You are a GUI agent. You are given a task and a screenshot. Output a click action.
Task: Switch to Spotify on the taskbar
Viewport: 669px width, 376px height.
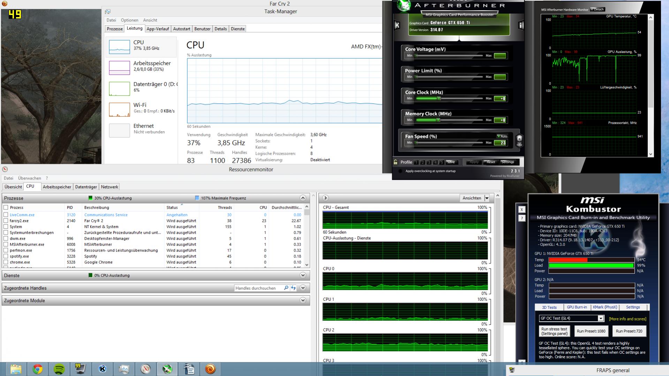coord(59,369)
